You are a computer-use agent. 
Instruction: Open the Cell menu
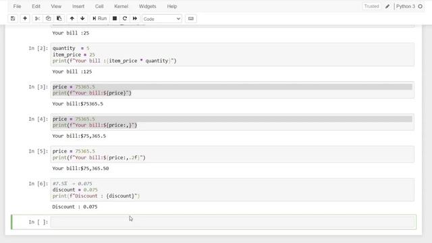pyautogui.click(x=99, y=6)
